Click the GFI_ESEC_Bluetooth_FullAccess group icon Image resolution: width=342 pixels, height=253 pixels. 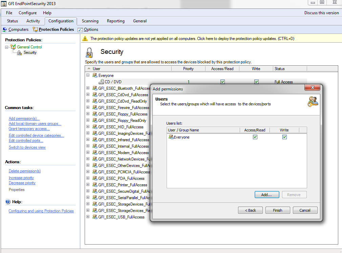pos(95,88)
